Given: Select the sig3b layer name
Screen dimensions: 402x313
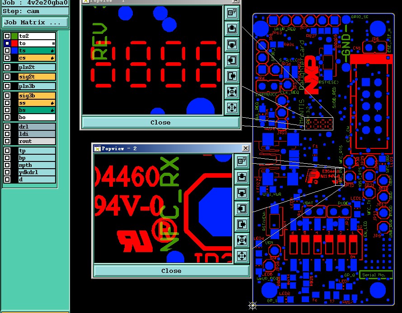Looking at the screenshot, I should (x=37, y=96).
